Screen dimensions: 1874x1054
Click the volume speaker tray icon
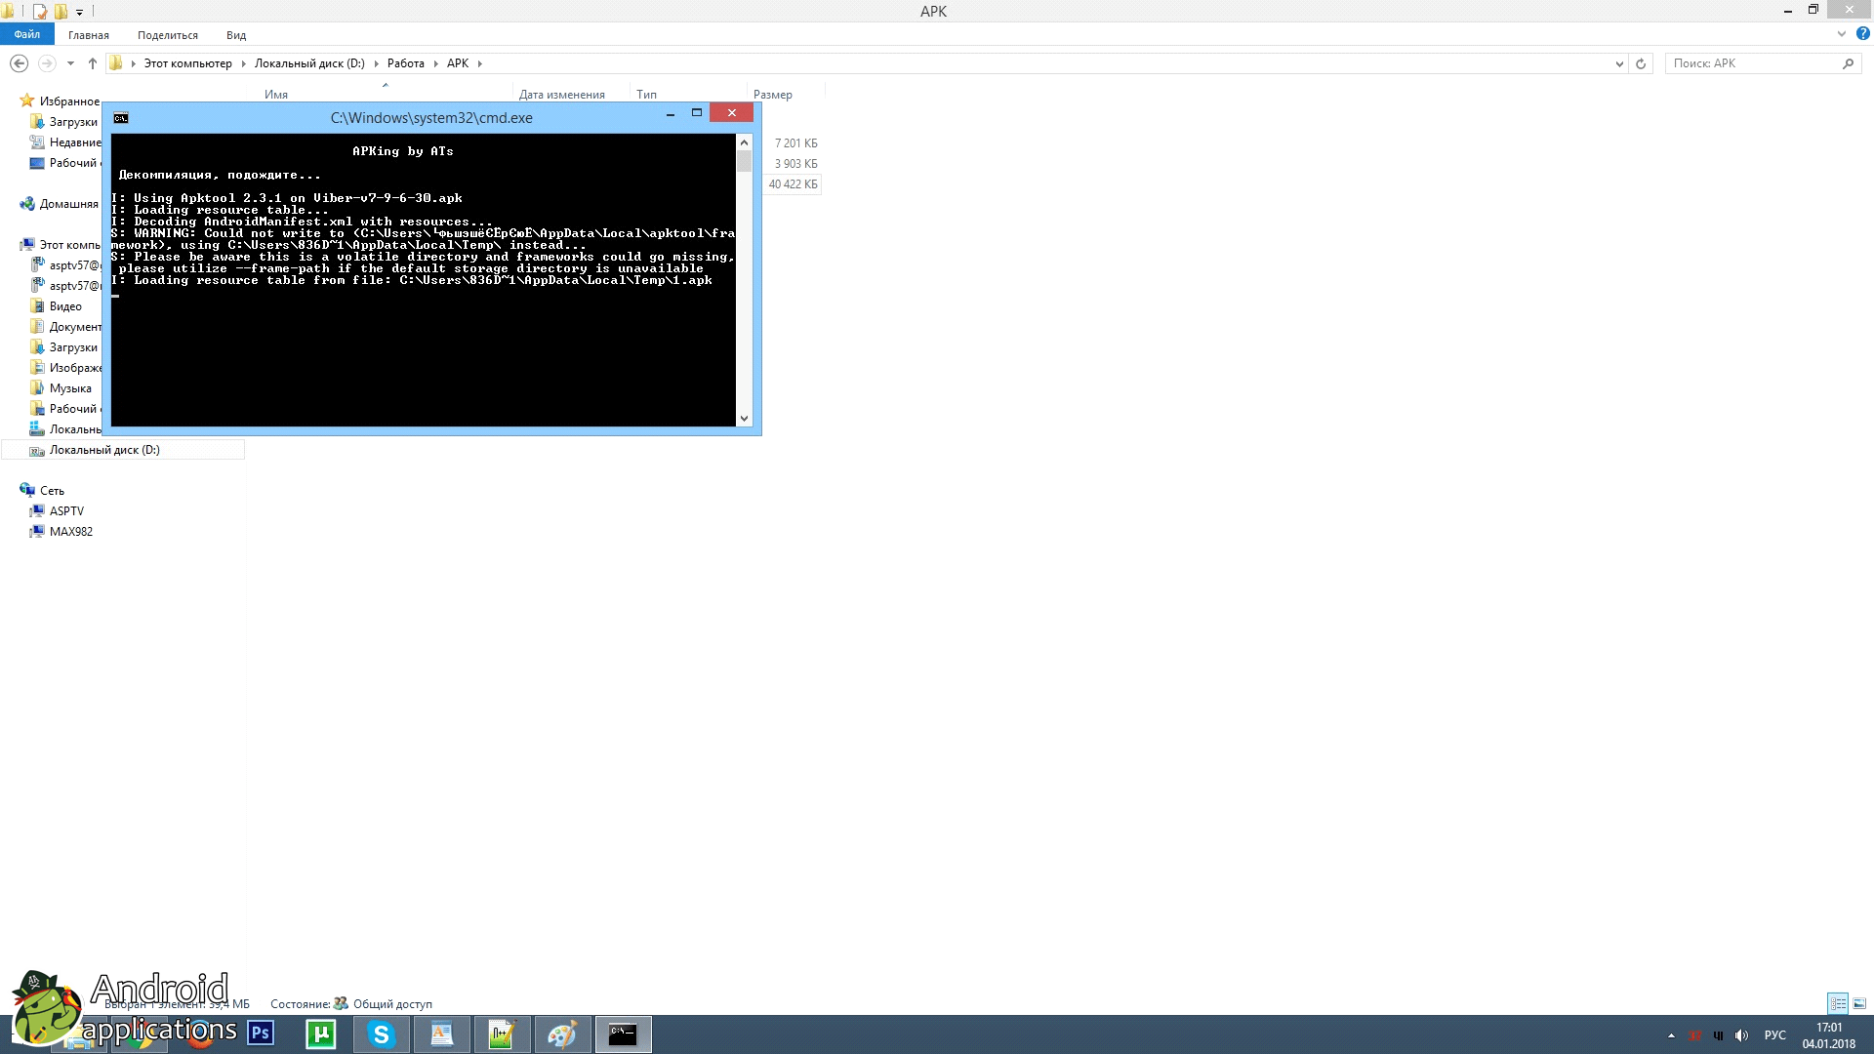(x=1741, y=1035)
